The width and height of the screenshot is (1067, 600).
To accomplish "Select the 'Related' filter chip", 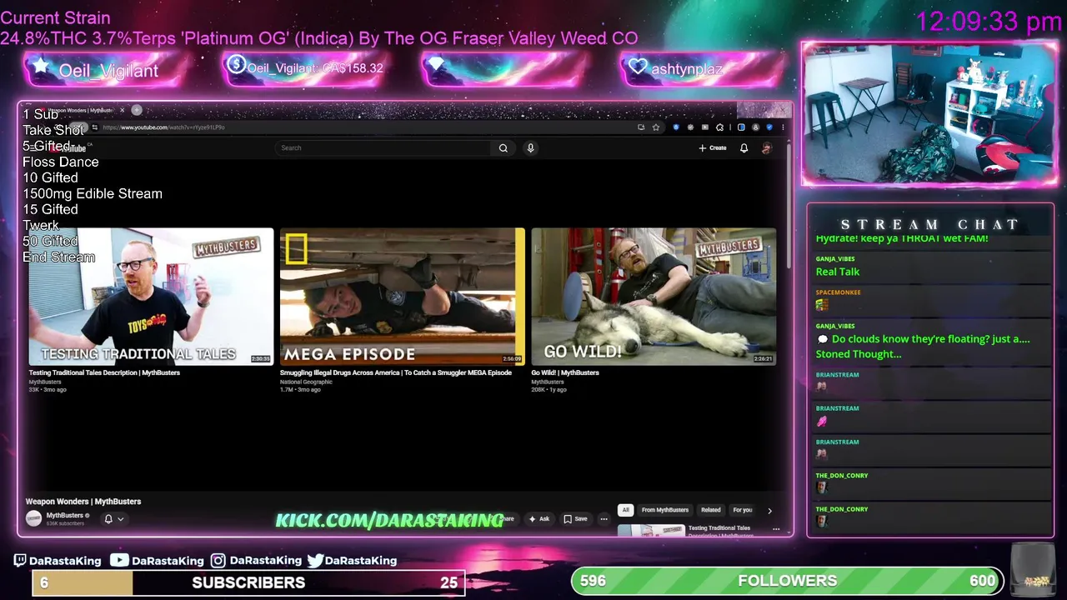I will (x=710, y=510).
